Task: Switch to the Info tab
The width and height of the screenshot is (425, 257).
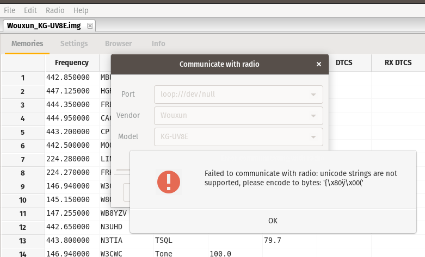Action: click(158, 43)
